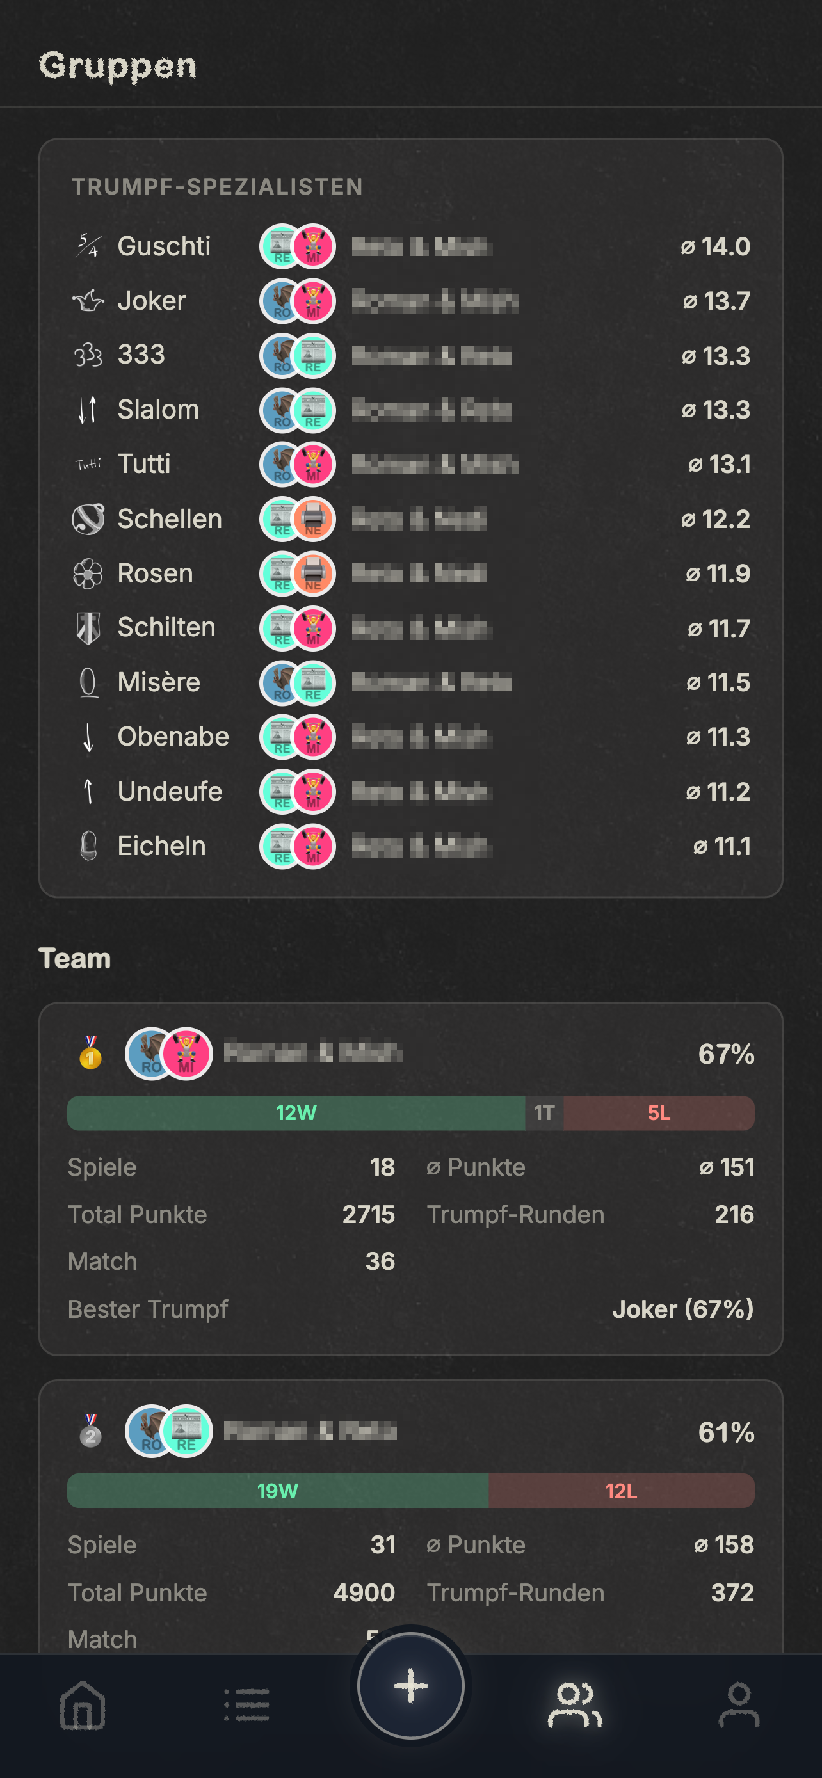The image size is (822, 1778).
Task: Tap the Joker trump icon
Action: pos(88,301)
